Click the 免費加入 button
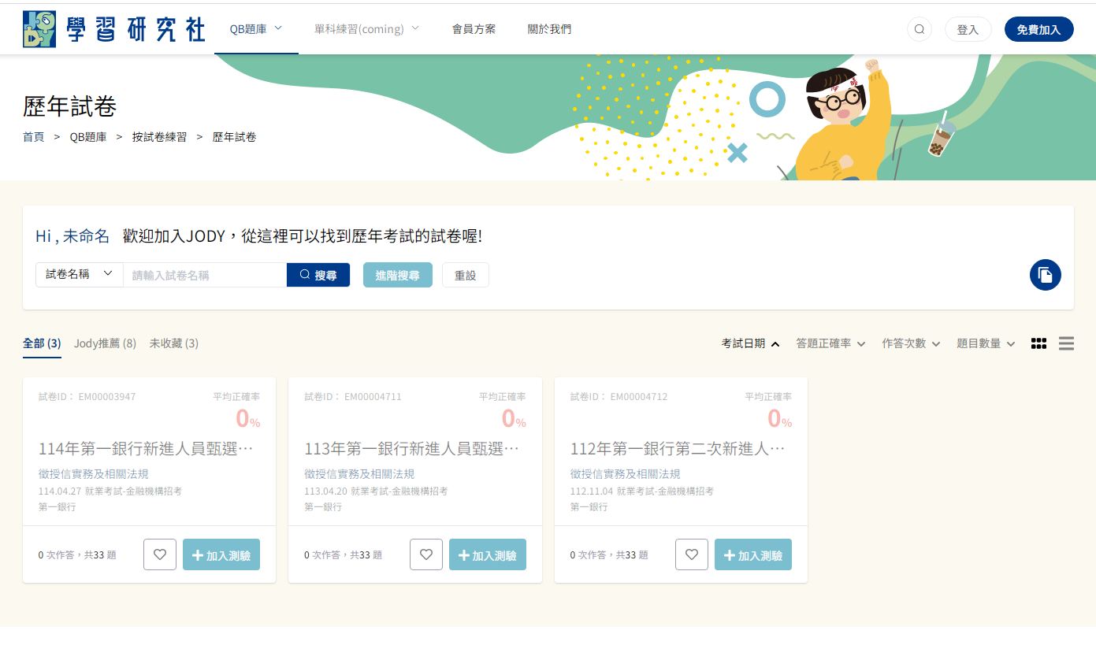 click(x=1038, y=29)
